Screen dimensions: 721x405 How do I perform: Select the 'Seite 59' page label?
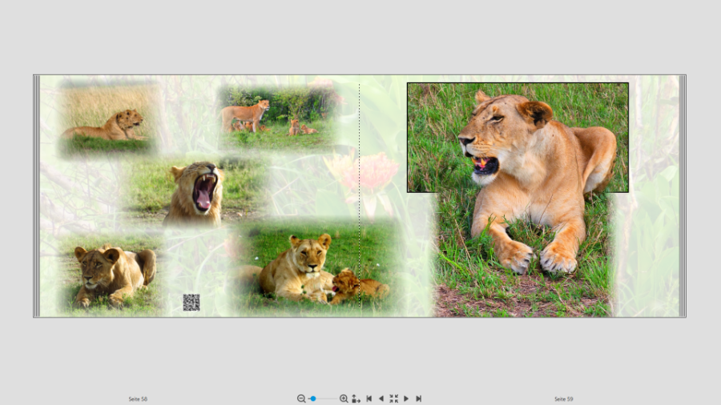[x=564, y=399]
